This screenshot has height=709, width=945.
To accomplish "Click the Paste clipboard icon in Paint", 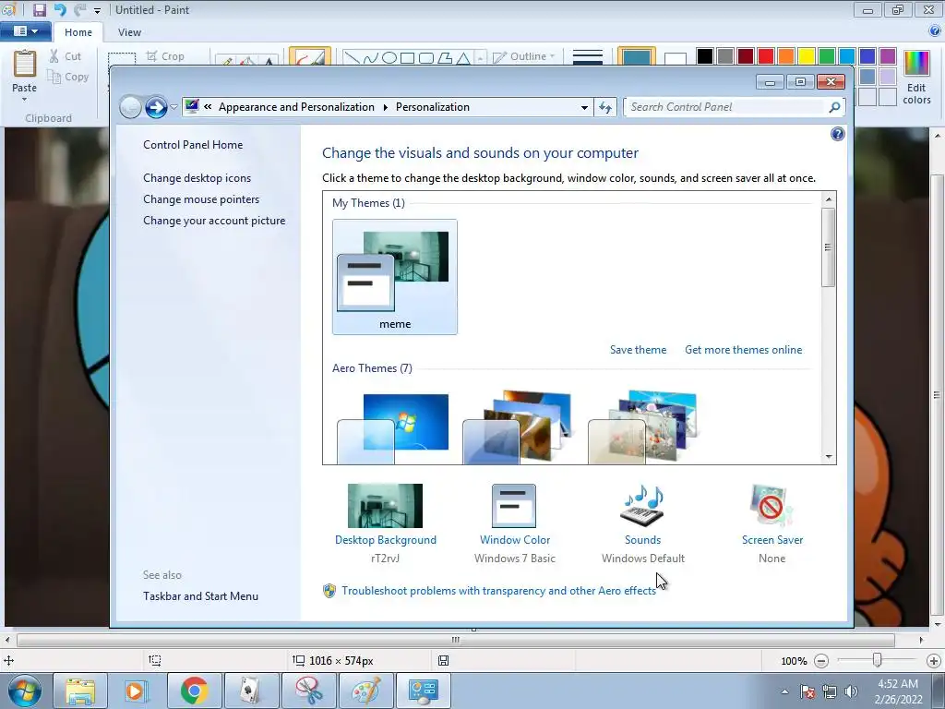I will tap(25, 64).
